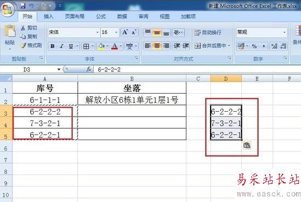This screenshot has height=202, width=301.
Task: Open paste options smart tag near D5
Action: pos(247,146)
